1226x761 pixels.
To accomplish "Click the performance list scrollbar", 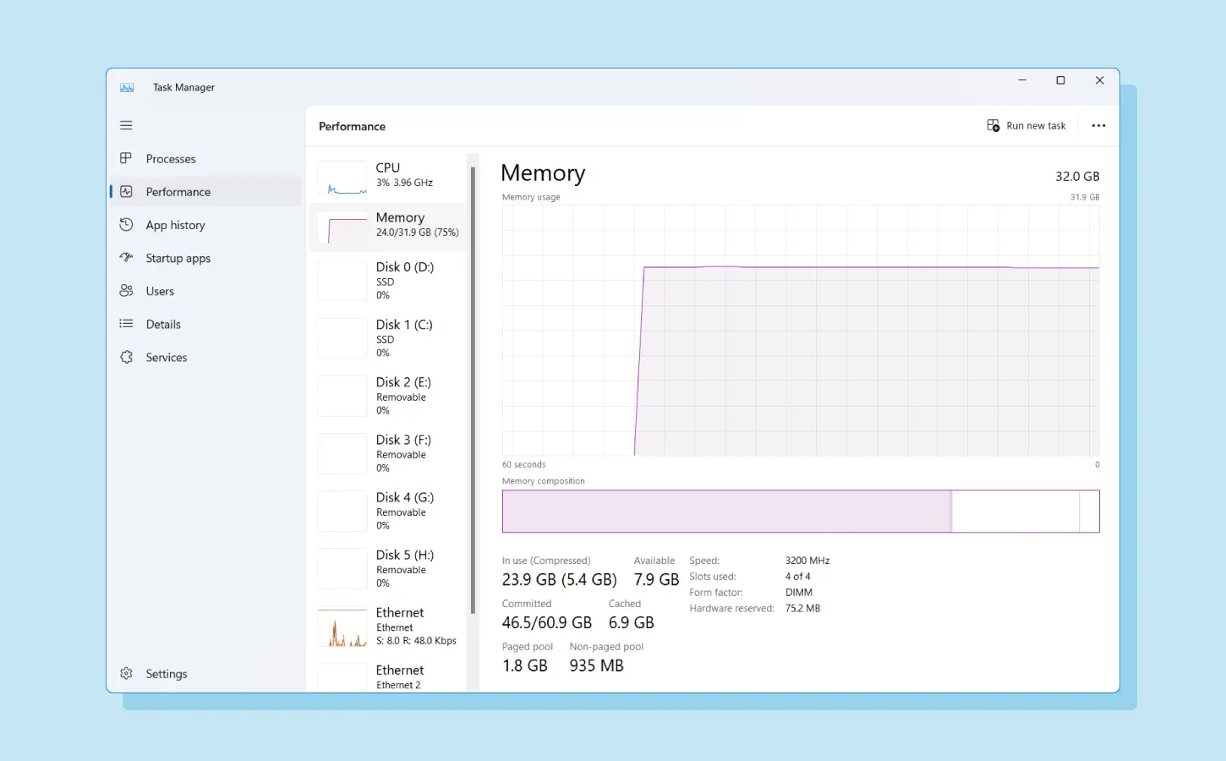I will [473, 380].
